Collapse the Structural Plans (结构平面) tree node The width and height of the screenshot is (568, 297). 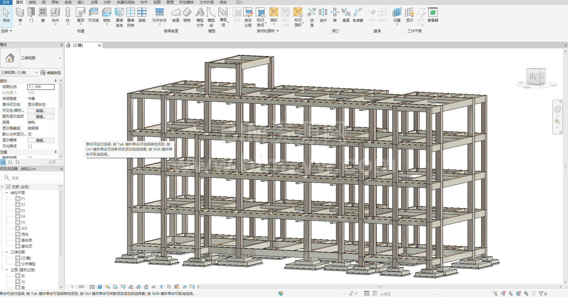[x=7, y=193]
